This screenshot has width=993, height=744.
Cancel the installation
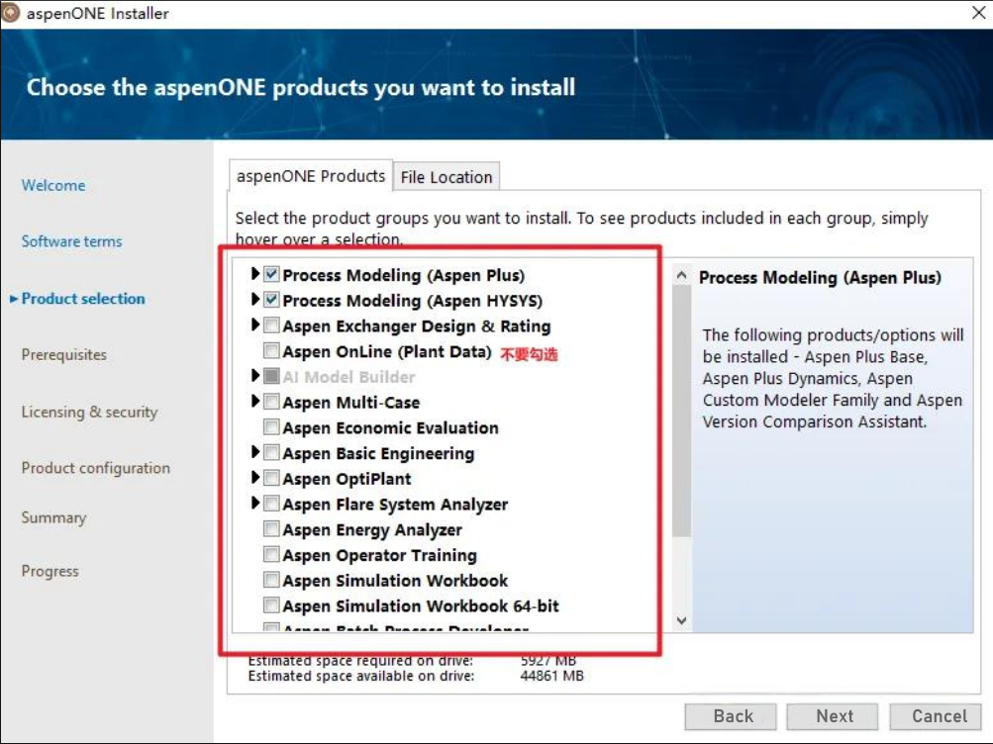coord(938,716)
